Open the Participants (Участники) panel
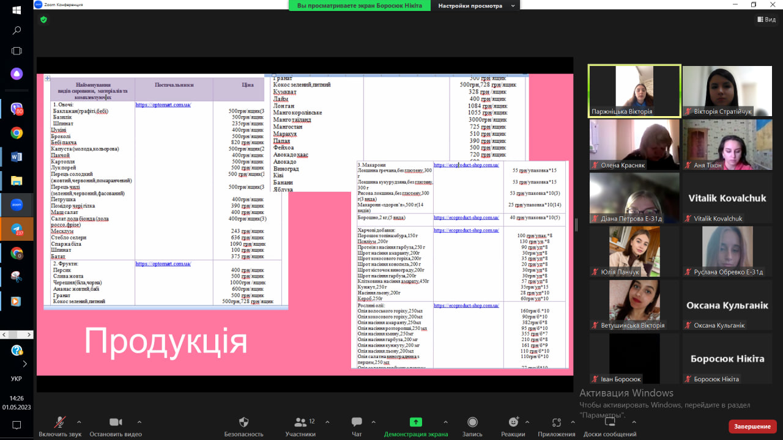The width and height of the screenshot is (783, 440). point(300,422)
